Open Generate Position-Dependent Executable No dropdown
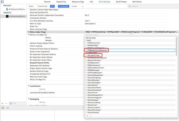Image resolution: width=179 pixels, height=121 pixels. pos(87,15)
